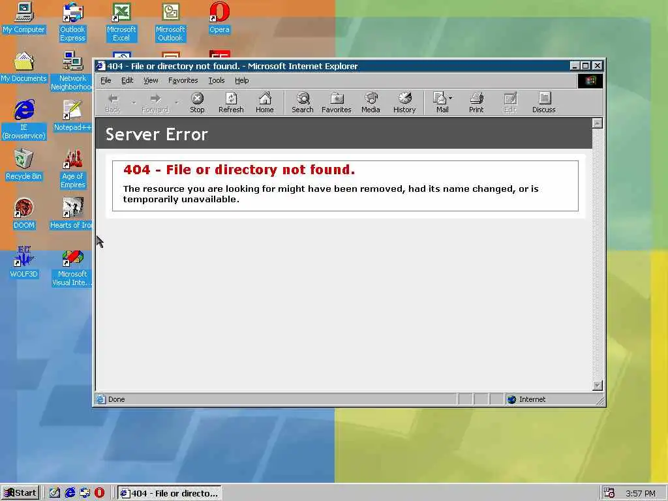
Task: Click the scrollbar up arrow
Action: [598, 123]
